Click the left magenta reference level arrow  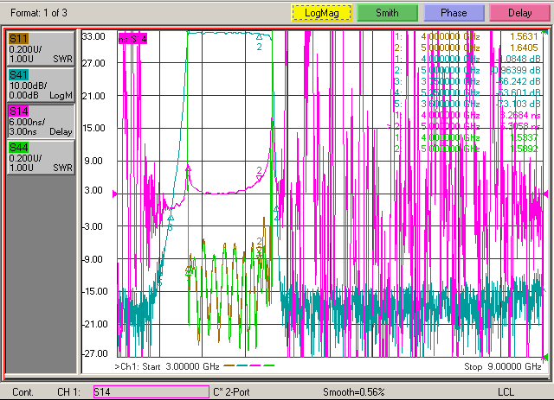[115, 194]
